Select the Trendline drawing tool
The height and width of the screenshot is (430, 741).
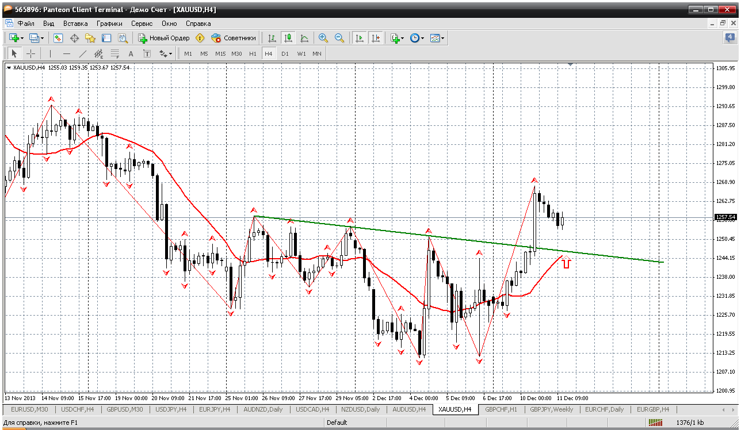(82, 53)
